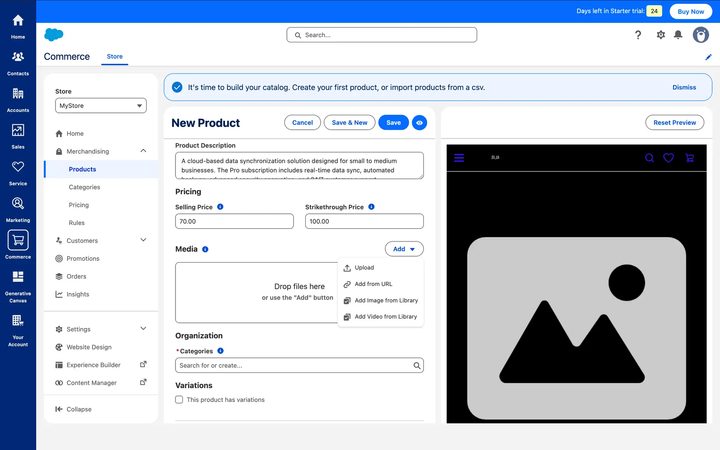Click the notifications bell icon
This screenshot has height=450, width=720.
pos(678,35)
